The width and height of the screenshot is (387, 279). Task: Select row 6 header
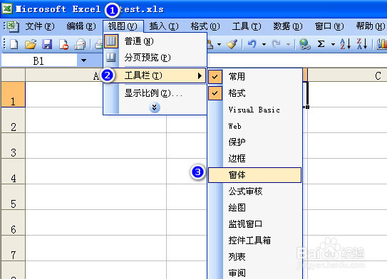pos(13,223)
